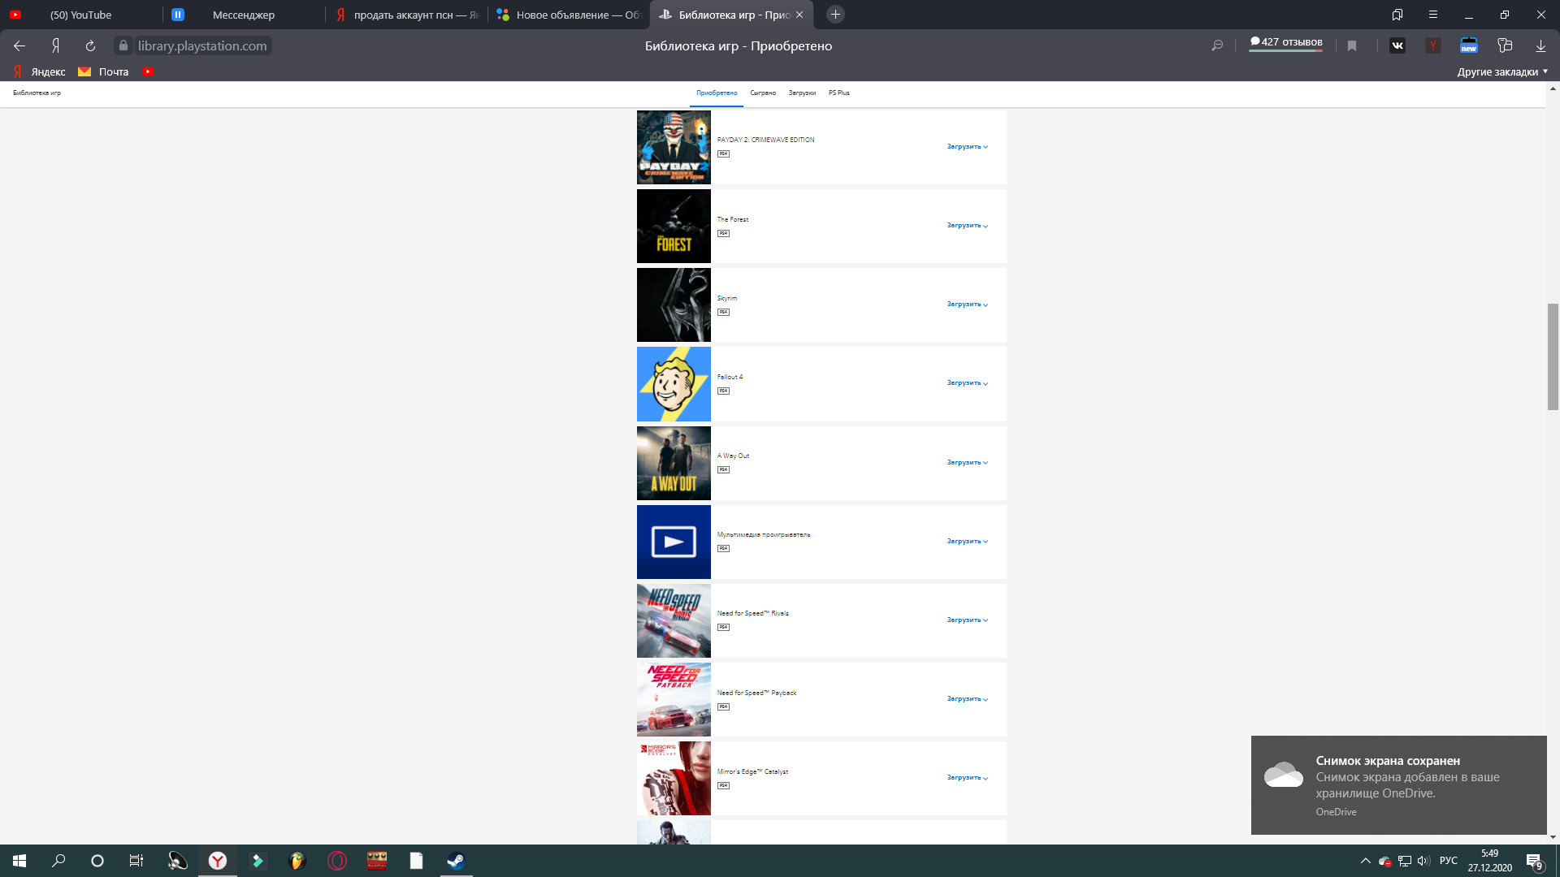Open A Way Out cover thumbnail
The width and height of the screenshot is (1560, 877).
tap(674, 463)
